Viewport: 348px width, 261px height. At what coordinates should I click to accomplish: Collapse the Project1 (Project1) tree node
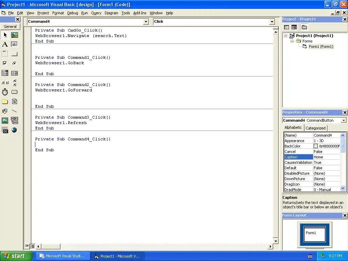pos(286,36)
